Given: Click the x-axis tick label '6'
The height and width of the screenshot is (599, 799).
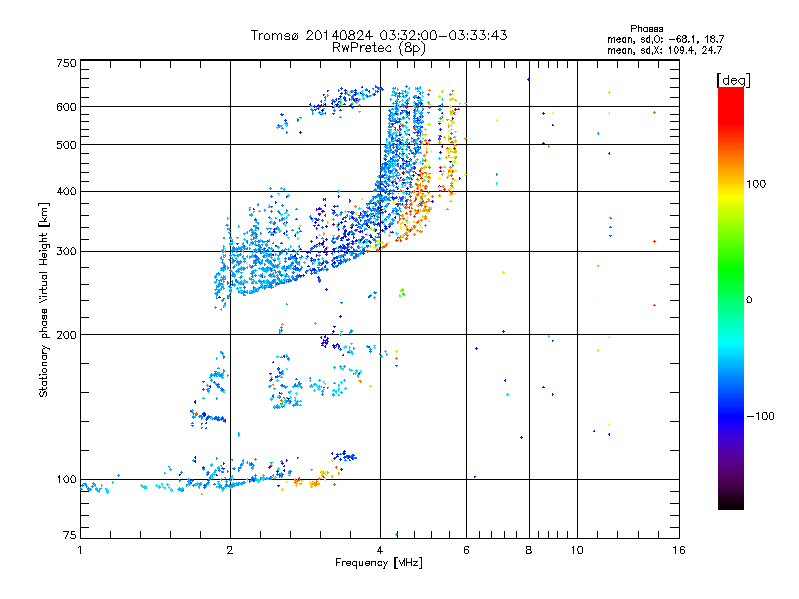Looking at the screenshot, I should 466,550.
